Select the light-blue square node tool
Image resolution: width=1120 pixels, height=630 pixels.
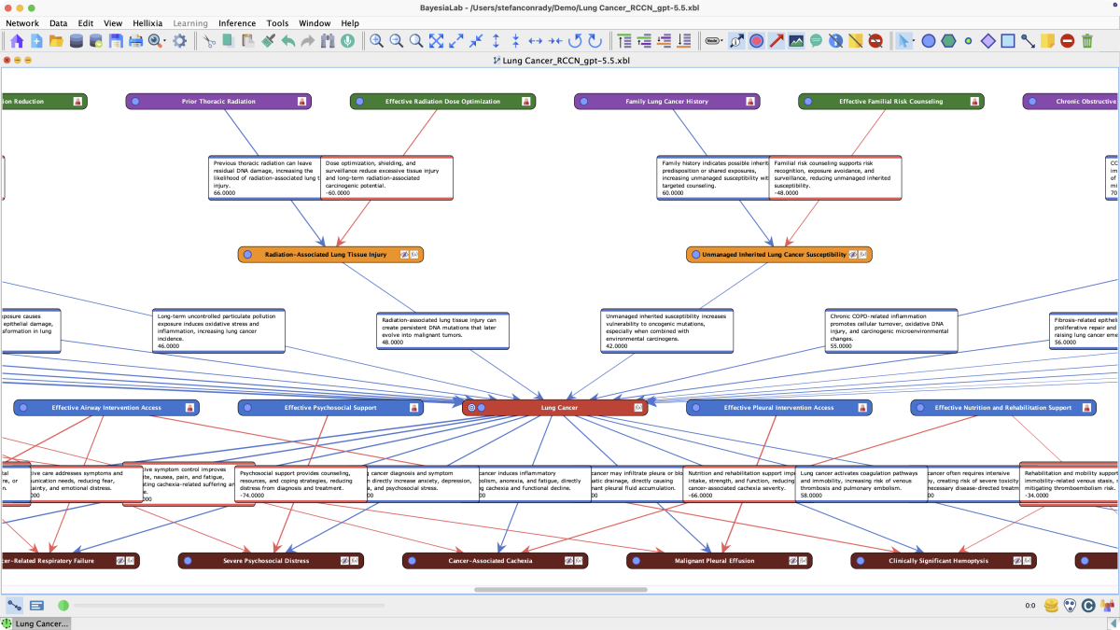click(x=1008, y=41)
